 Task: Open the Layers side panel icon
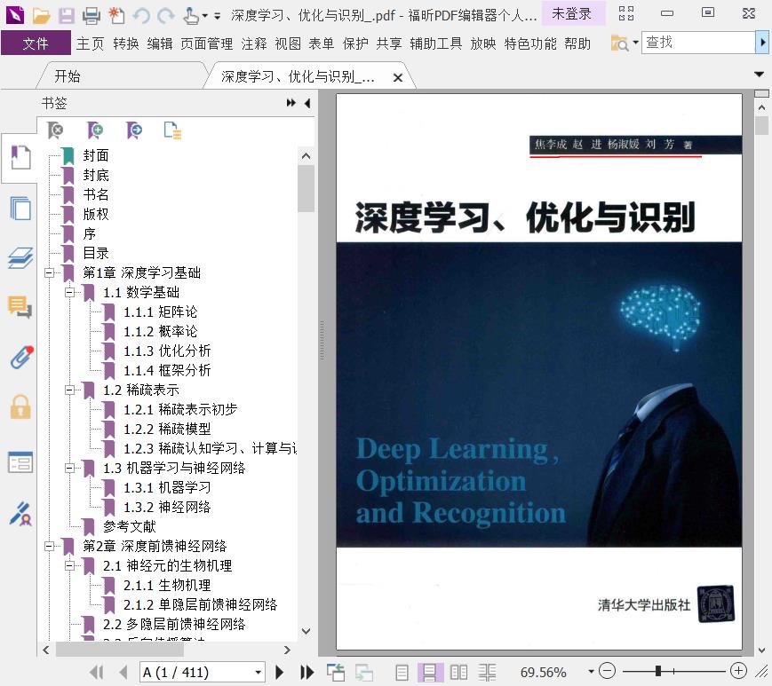pyautogui.click(x=20, y=257)
